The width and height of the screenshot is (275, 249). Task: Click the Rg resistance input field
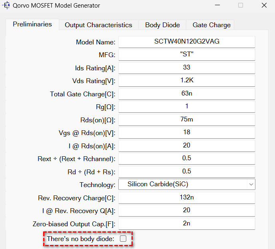(187, 106)
